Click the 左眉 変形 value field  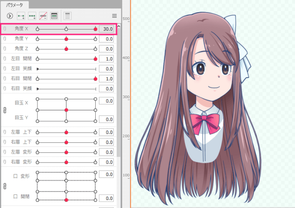point(106,152)
